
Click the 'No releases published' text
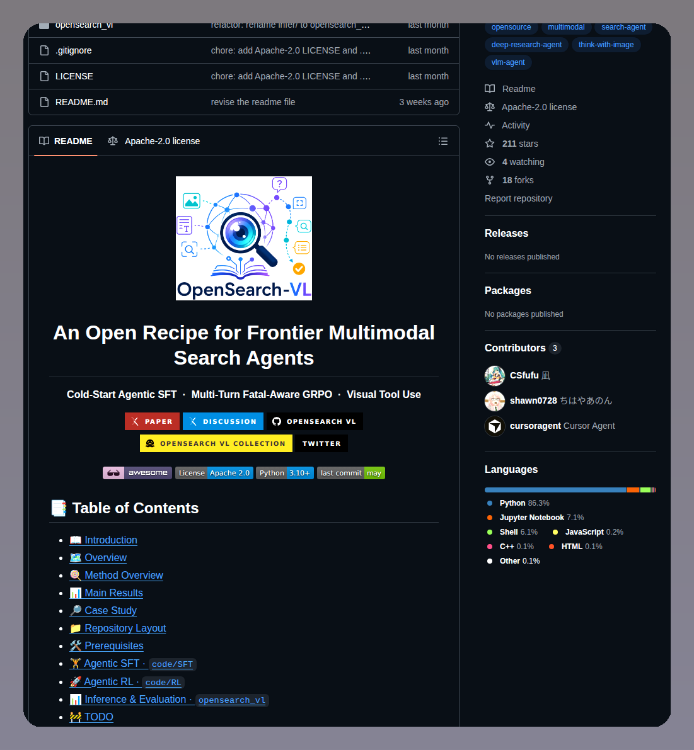[x=522, y=257]
